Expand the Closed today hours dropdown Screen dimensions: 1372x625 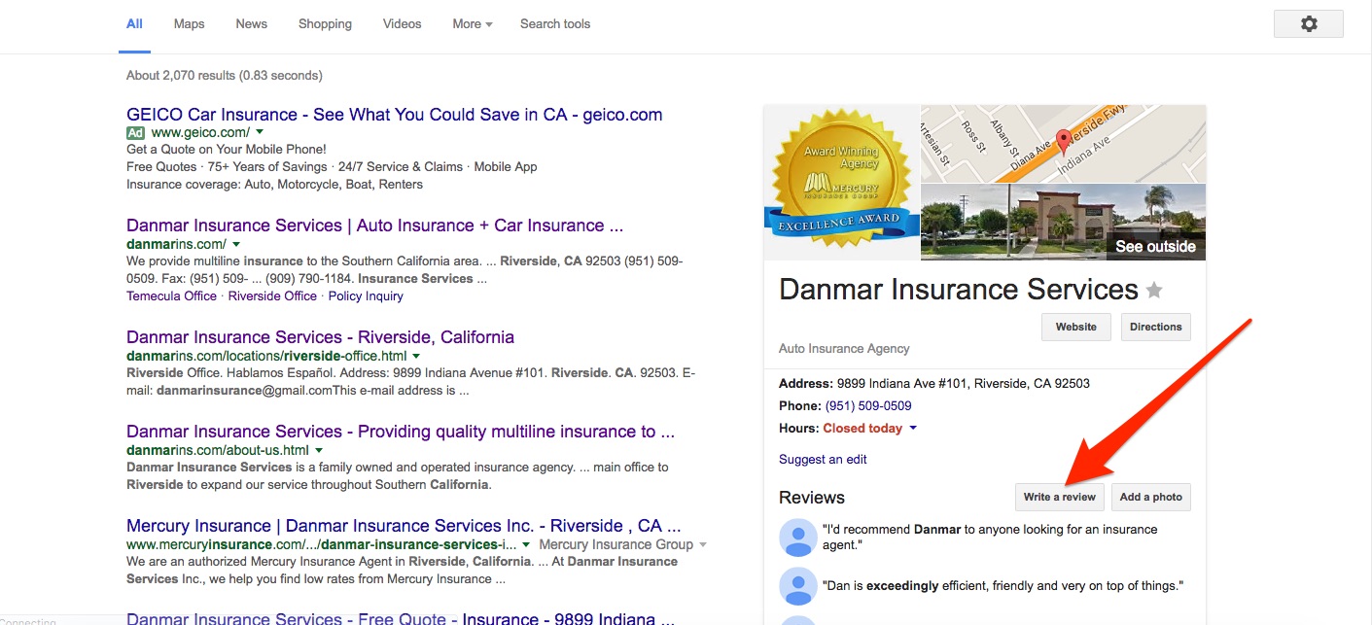coord(913,428)
